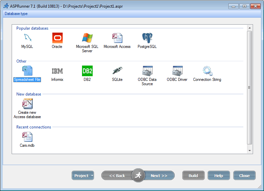Pick the ODBC Driver icon
The width and height of the screenshot is (264, 191).
pos(177,71)
